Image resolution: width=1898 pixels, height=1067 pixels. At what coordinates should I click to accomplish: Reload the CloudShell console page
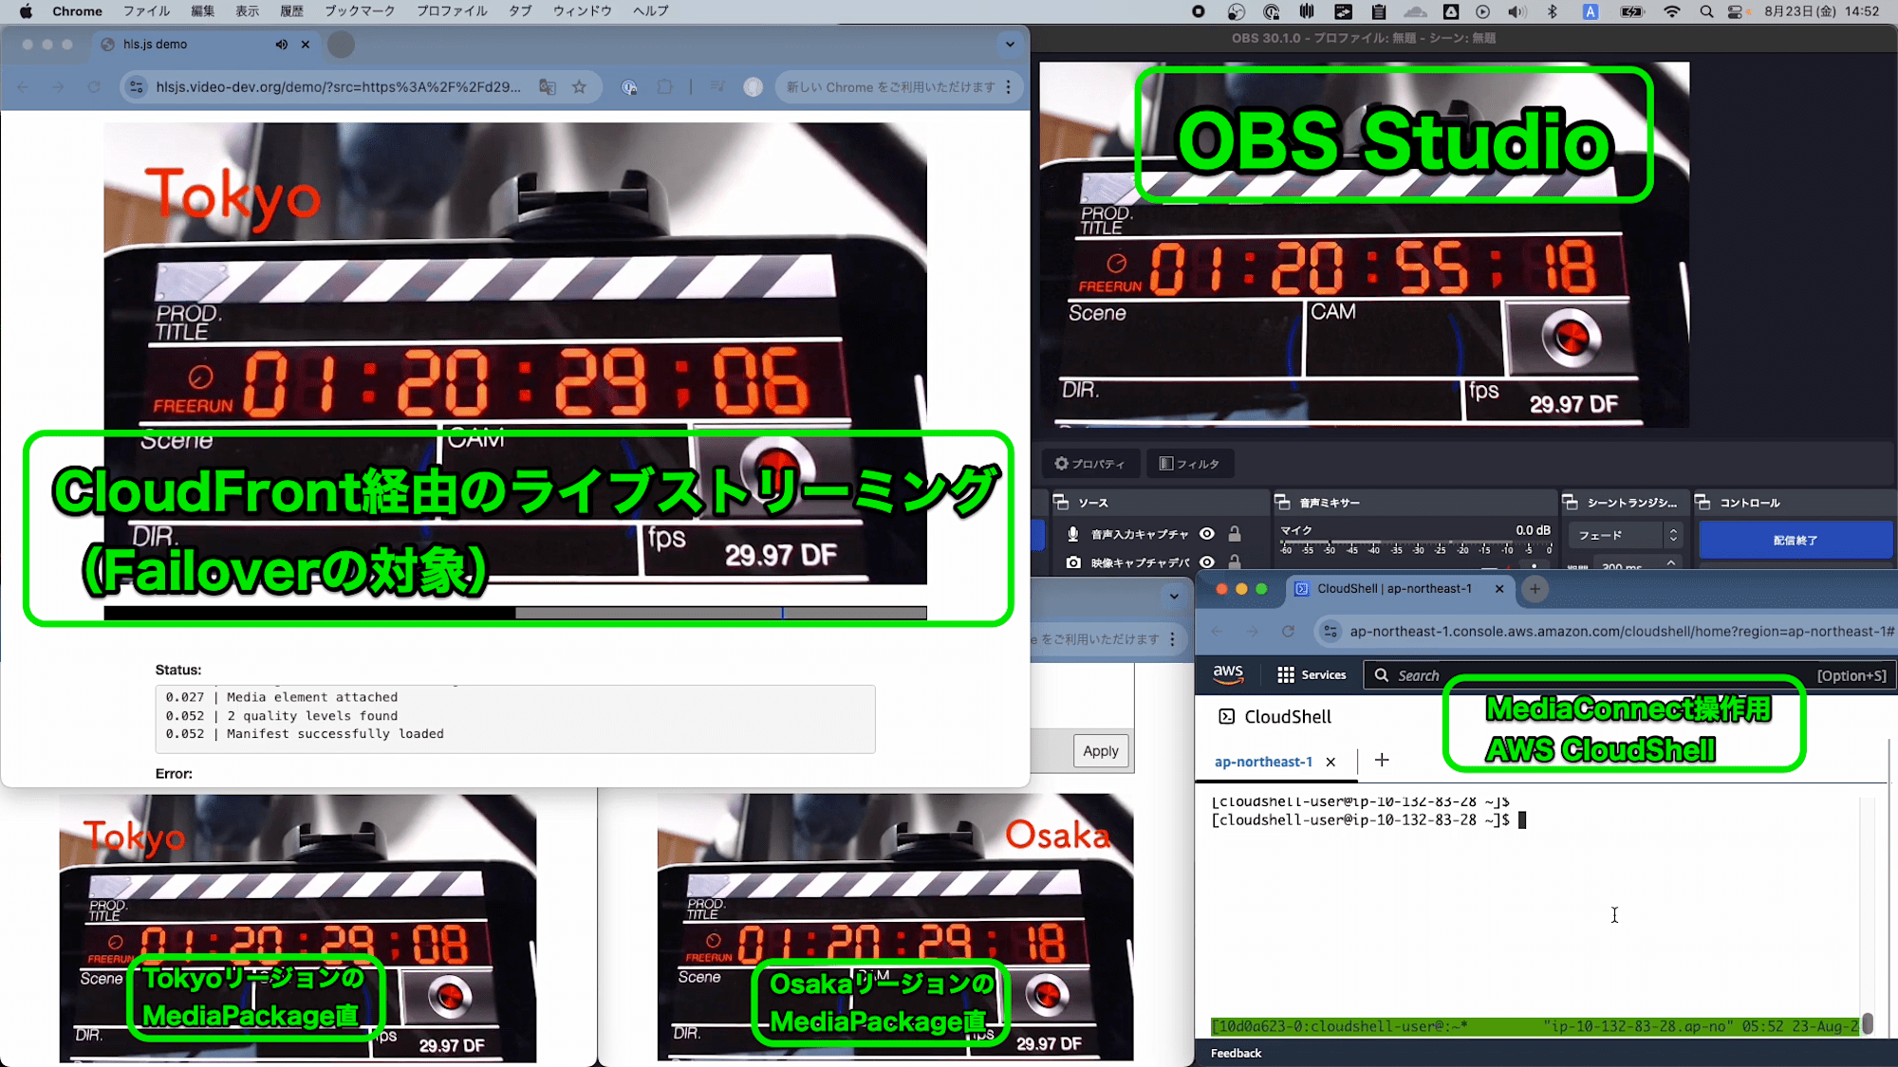point(1288,632)
